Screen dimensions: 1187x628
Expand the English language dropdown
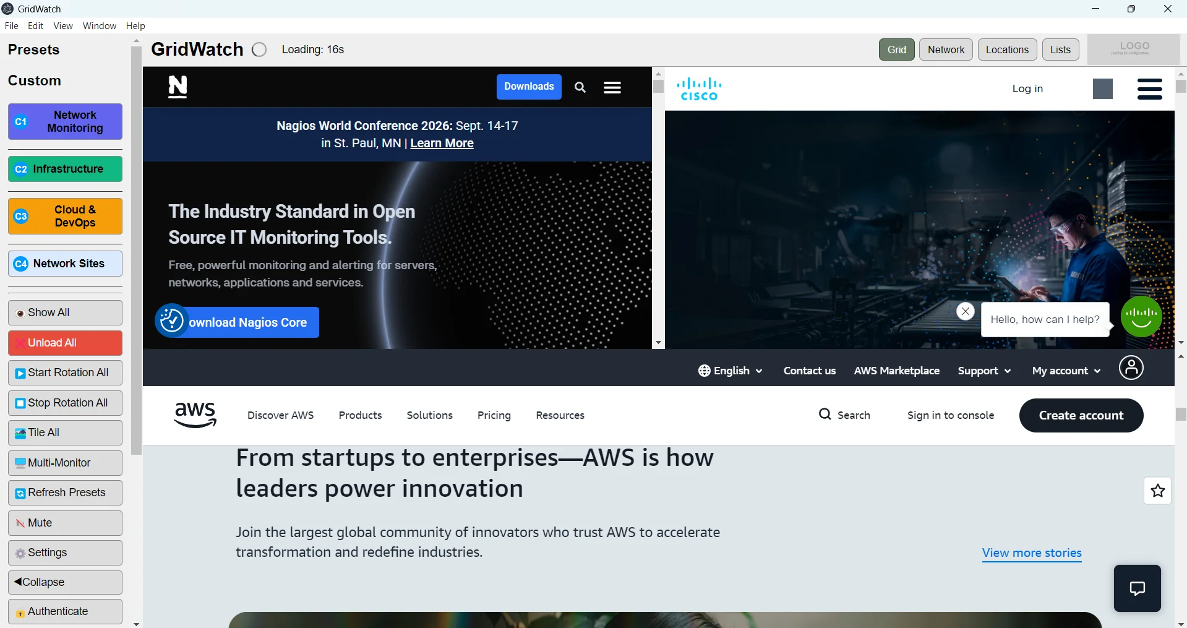coord(730,370)
